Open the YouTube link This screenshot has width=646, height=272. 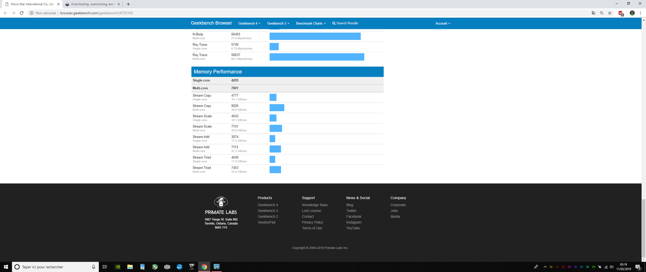click(353, 228)
